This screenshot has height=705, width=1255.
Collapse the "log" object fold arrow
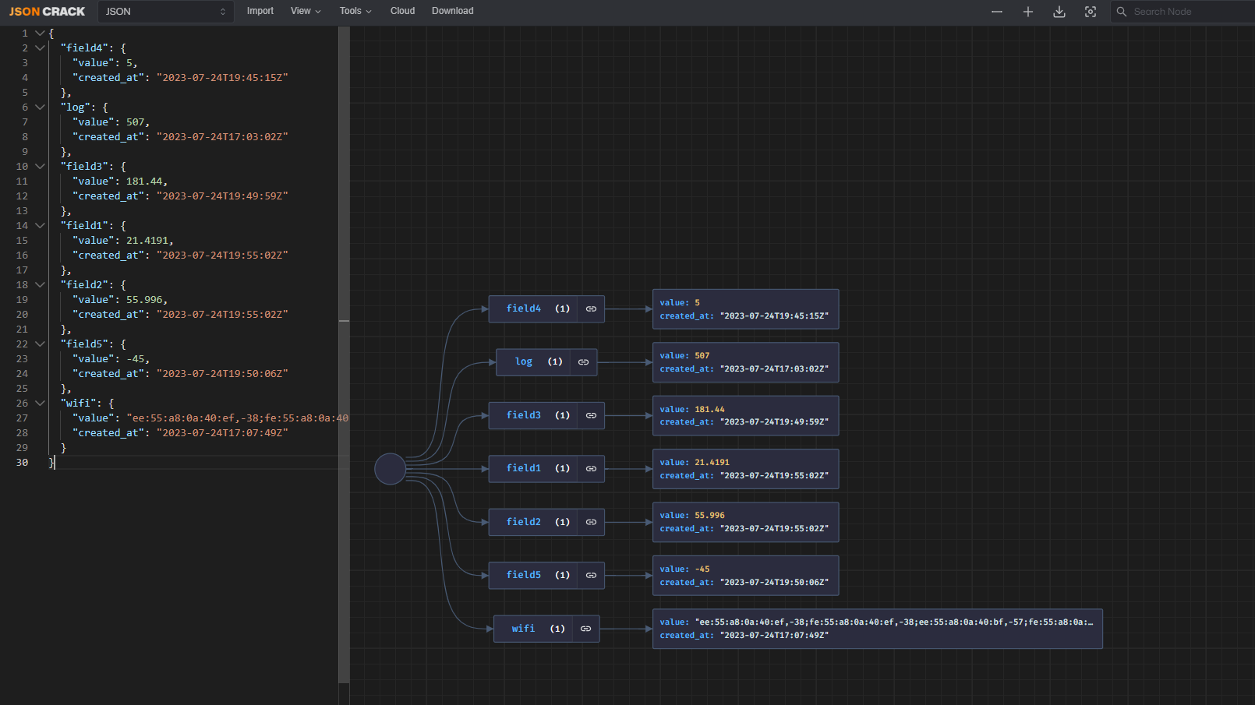[x=40, y=108]
